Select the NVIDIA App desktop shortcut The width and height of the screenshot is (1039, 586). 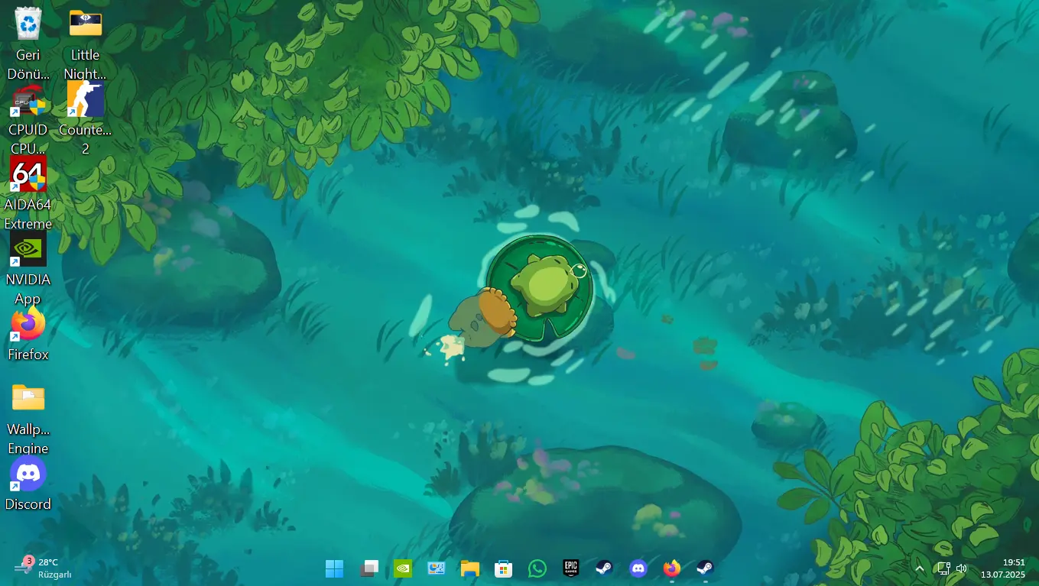[x=28, y=268]
